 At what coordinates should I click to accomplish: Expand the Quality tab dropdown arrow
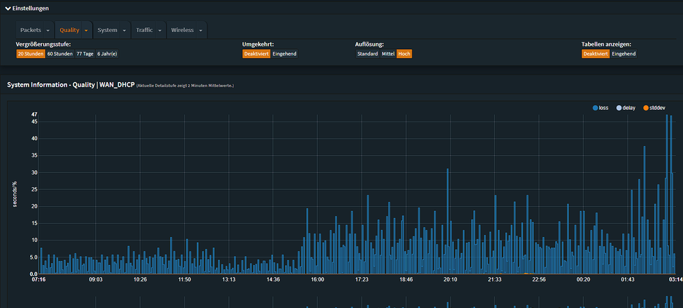[x=86, y=31]
